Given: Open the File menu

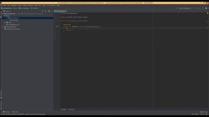Looking at the screenshot, I should pos(1,5).
